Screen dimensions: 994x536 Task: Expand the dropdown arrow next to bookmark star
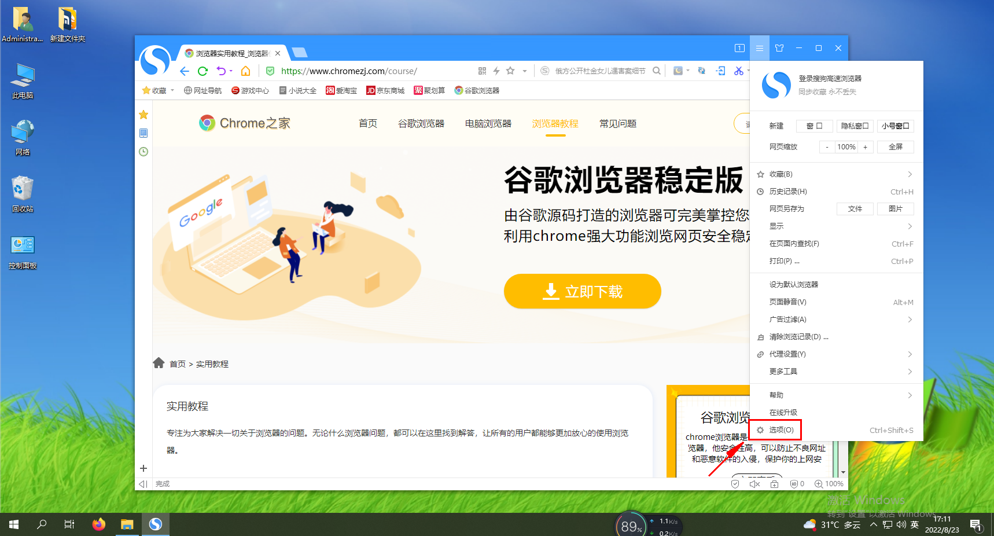[525, 71]
